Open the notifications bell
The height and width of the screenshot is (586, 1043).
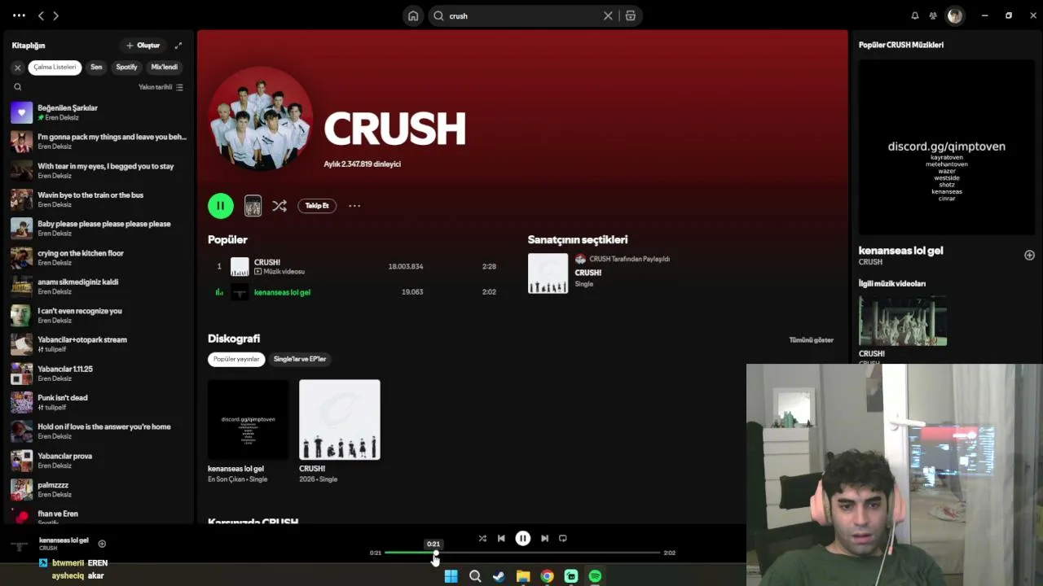click(x=915, y=15)
